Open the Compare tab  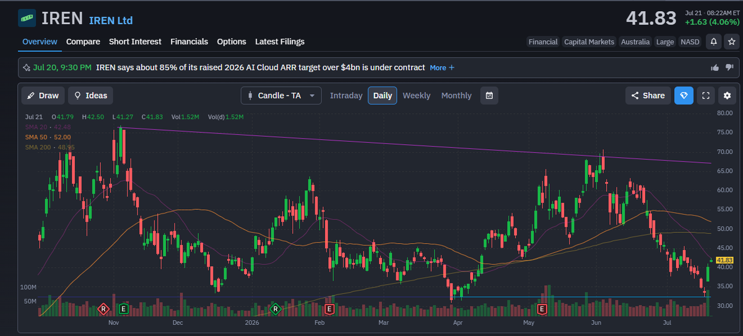[x=83, y=41]
